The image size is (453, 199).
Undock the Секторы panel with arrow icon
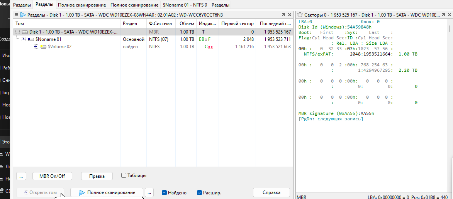click(442, 15)
